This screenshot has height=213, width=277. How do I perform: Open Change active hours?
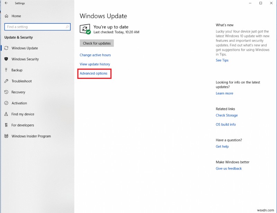click(95, 55)
